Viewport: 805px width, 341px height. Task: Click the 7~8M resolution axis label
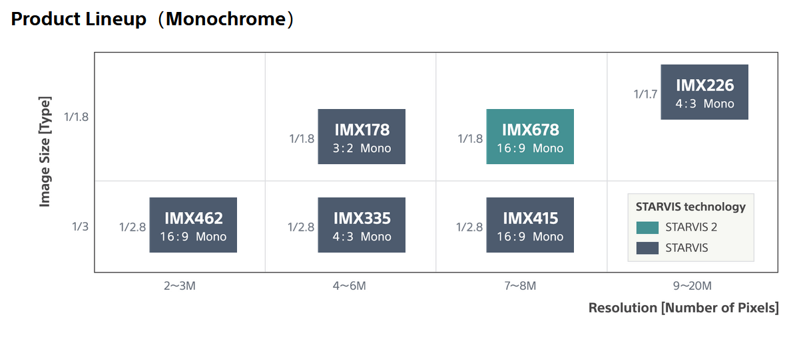pyautogui.click(x=521, y=286)
